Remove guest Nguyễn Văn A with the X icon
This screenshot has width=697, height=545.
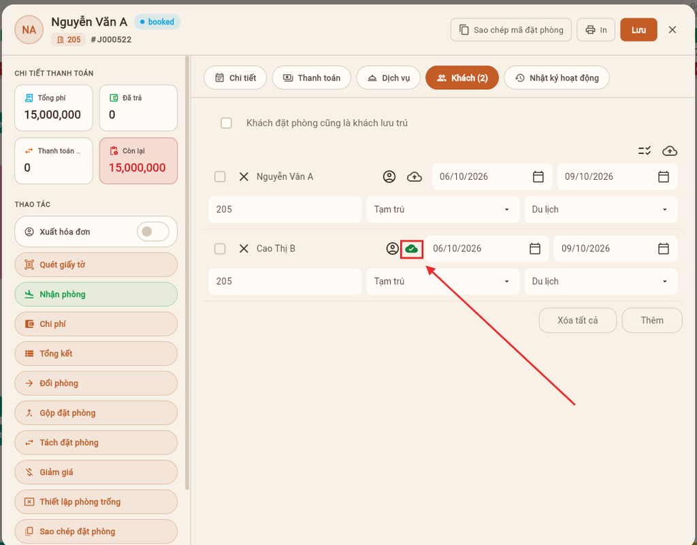244,177
